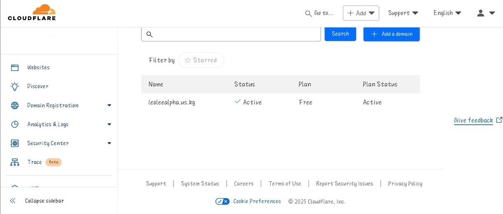The image size is (503, 214).
Task: Open the English language dropdown
Action: (447, 13)
